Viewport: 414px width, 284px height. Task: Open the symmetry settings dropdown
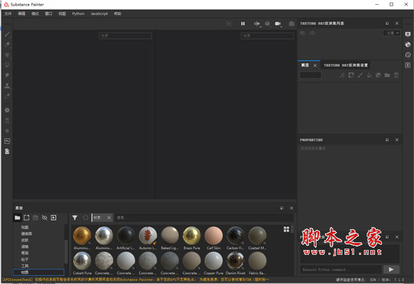click(x=257, y=24)
